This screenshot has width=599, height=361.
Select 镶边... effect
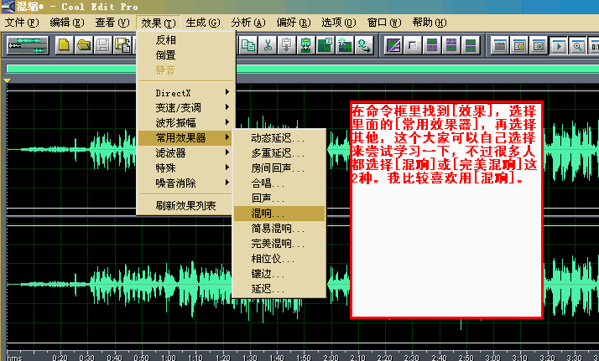pos(279,274)
